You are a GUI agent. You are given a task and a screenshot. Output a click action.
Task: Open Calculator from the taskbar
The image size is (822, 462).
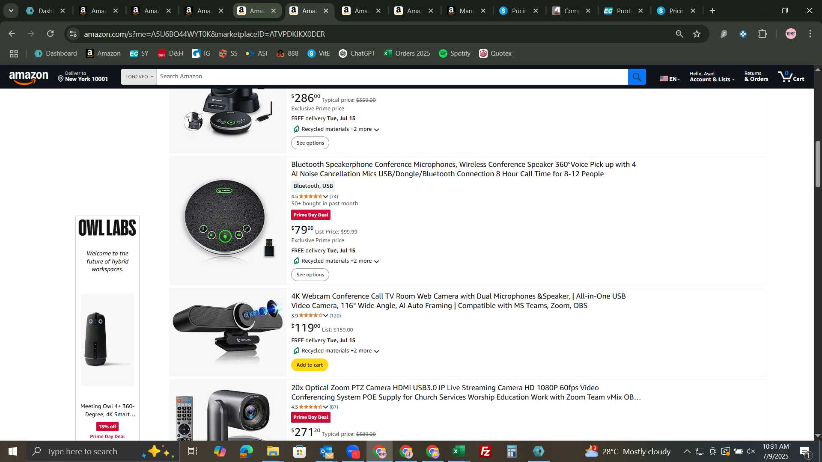click(x=512, y=451)
